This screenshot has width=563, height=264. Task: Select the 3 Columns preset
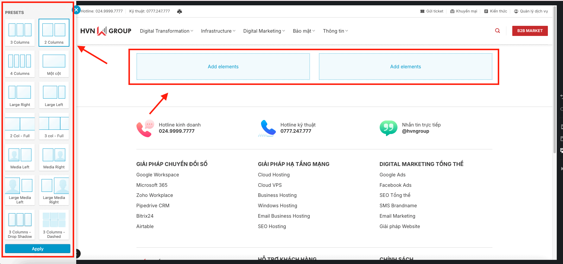pos(20,33)
